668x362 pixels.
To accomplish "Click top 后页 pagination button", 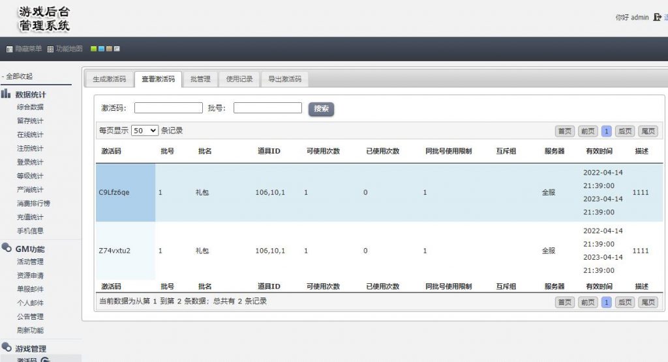I will pyautogui.click(x=625, y=131).
